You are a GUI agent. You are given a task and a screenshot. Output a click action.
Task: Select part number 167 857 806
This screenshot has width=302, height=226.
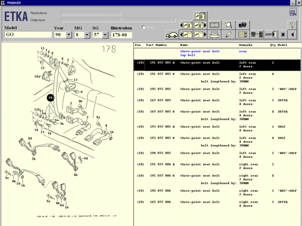tap(160, 202)
